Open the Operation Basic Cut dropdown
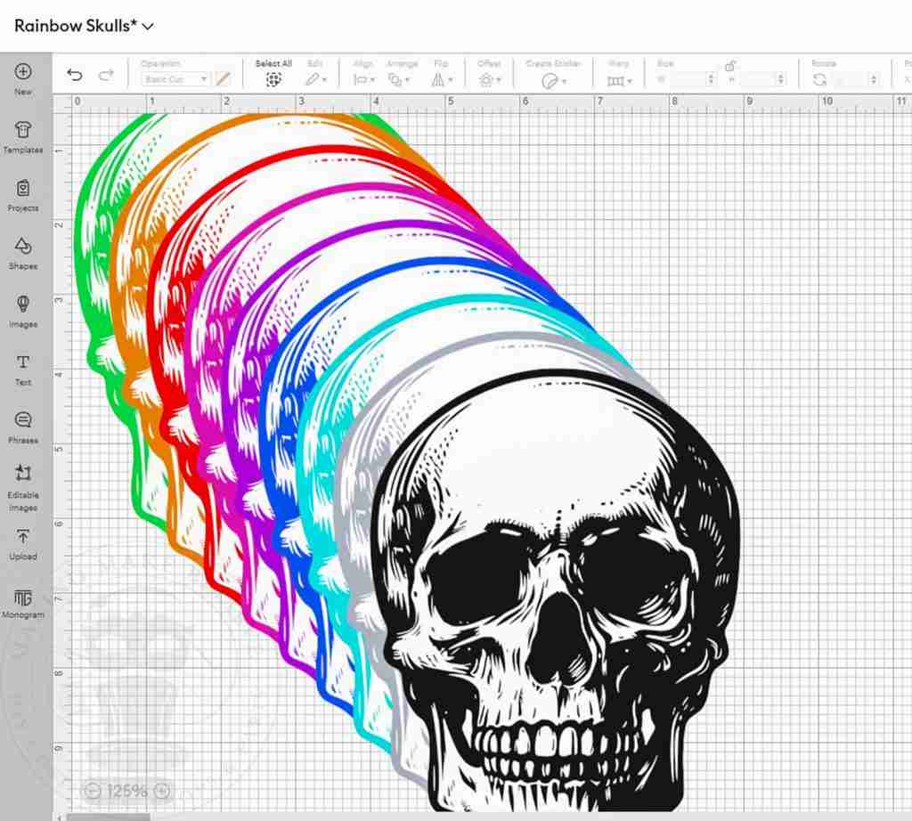Image resolution: width=912 pixels, height=821 pixels. coord(175,79)
